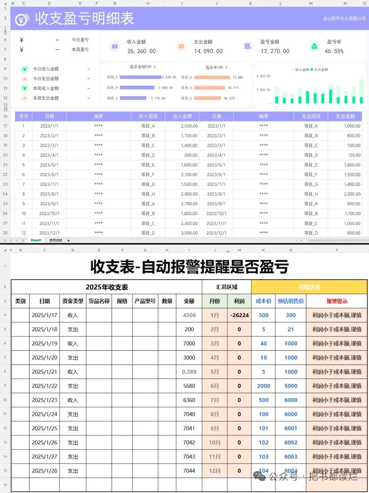The image size is (369, 493).
Task: Click the red 报警提示 column header
Action: pos(337,301)
